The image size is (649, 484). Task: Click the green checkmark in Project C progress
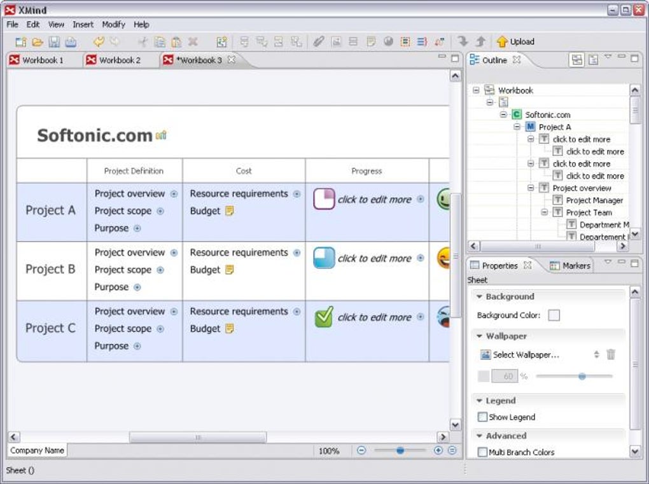pyautogui.click(x=324, y=317)
